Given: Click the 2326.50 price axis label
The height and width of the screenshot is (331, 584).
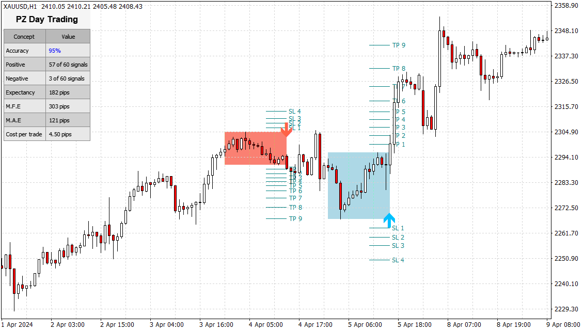Looking at the screenshot, I should 566,81.
